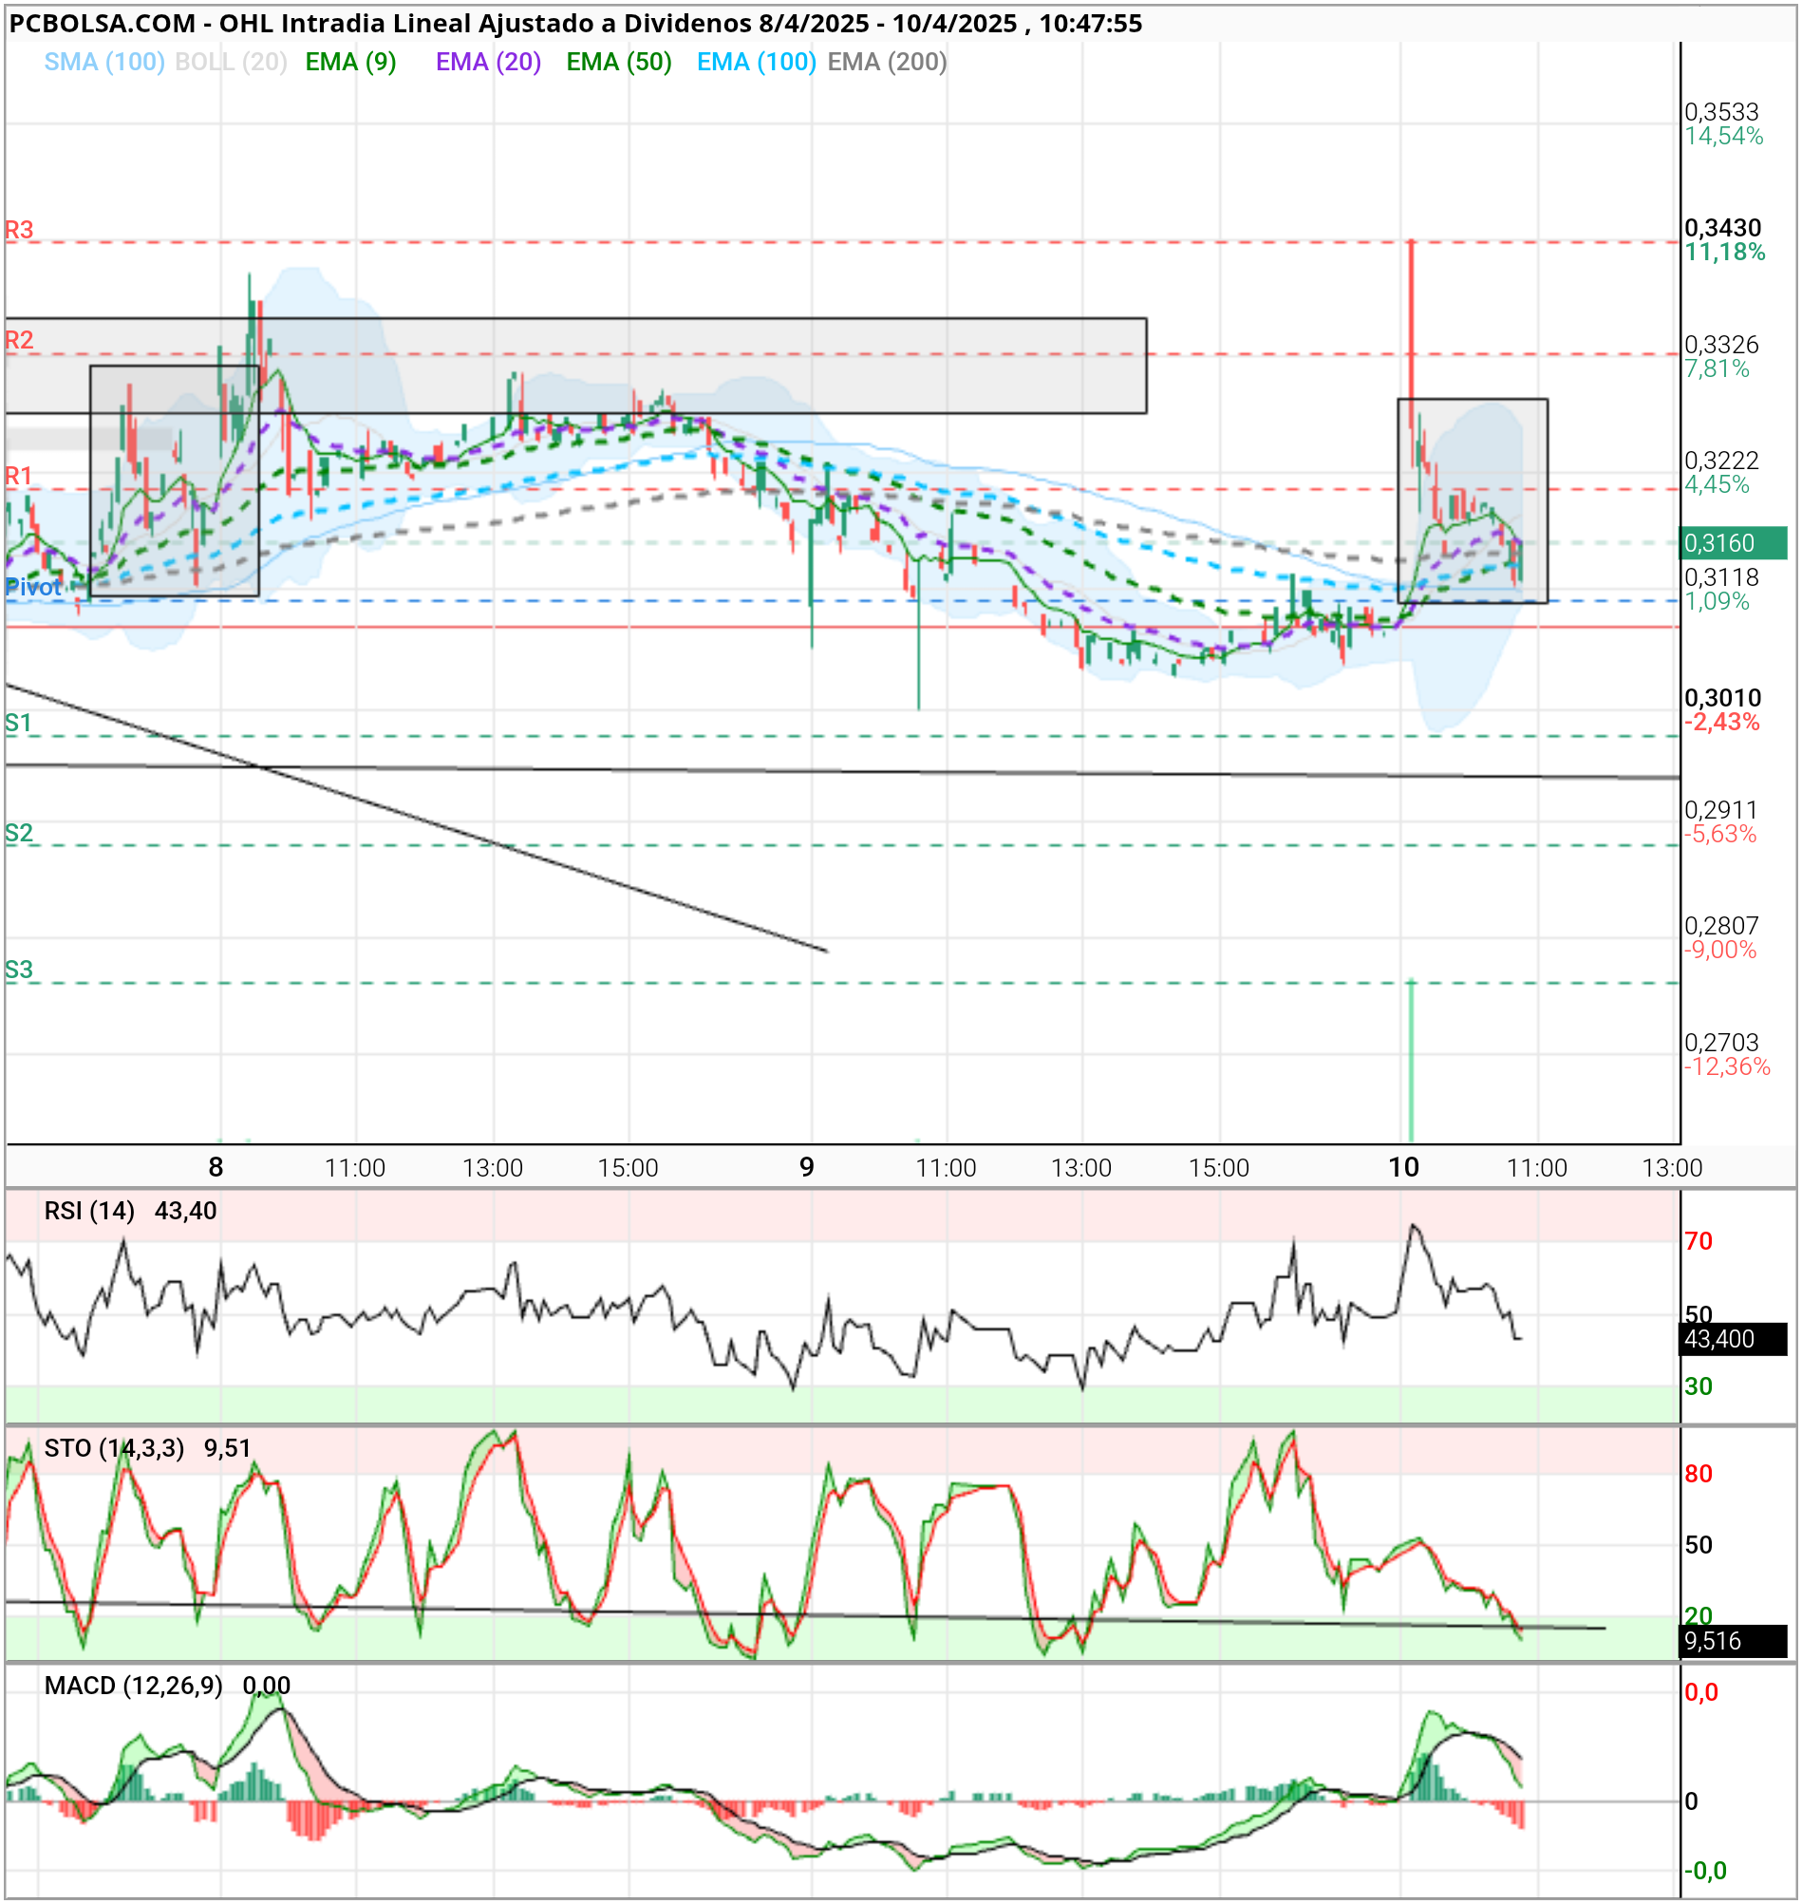The height and width of the screenshot is (1904, 1802).
Task: Select the EMA (100) cyan legend label
Action: point(756,63)
